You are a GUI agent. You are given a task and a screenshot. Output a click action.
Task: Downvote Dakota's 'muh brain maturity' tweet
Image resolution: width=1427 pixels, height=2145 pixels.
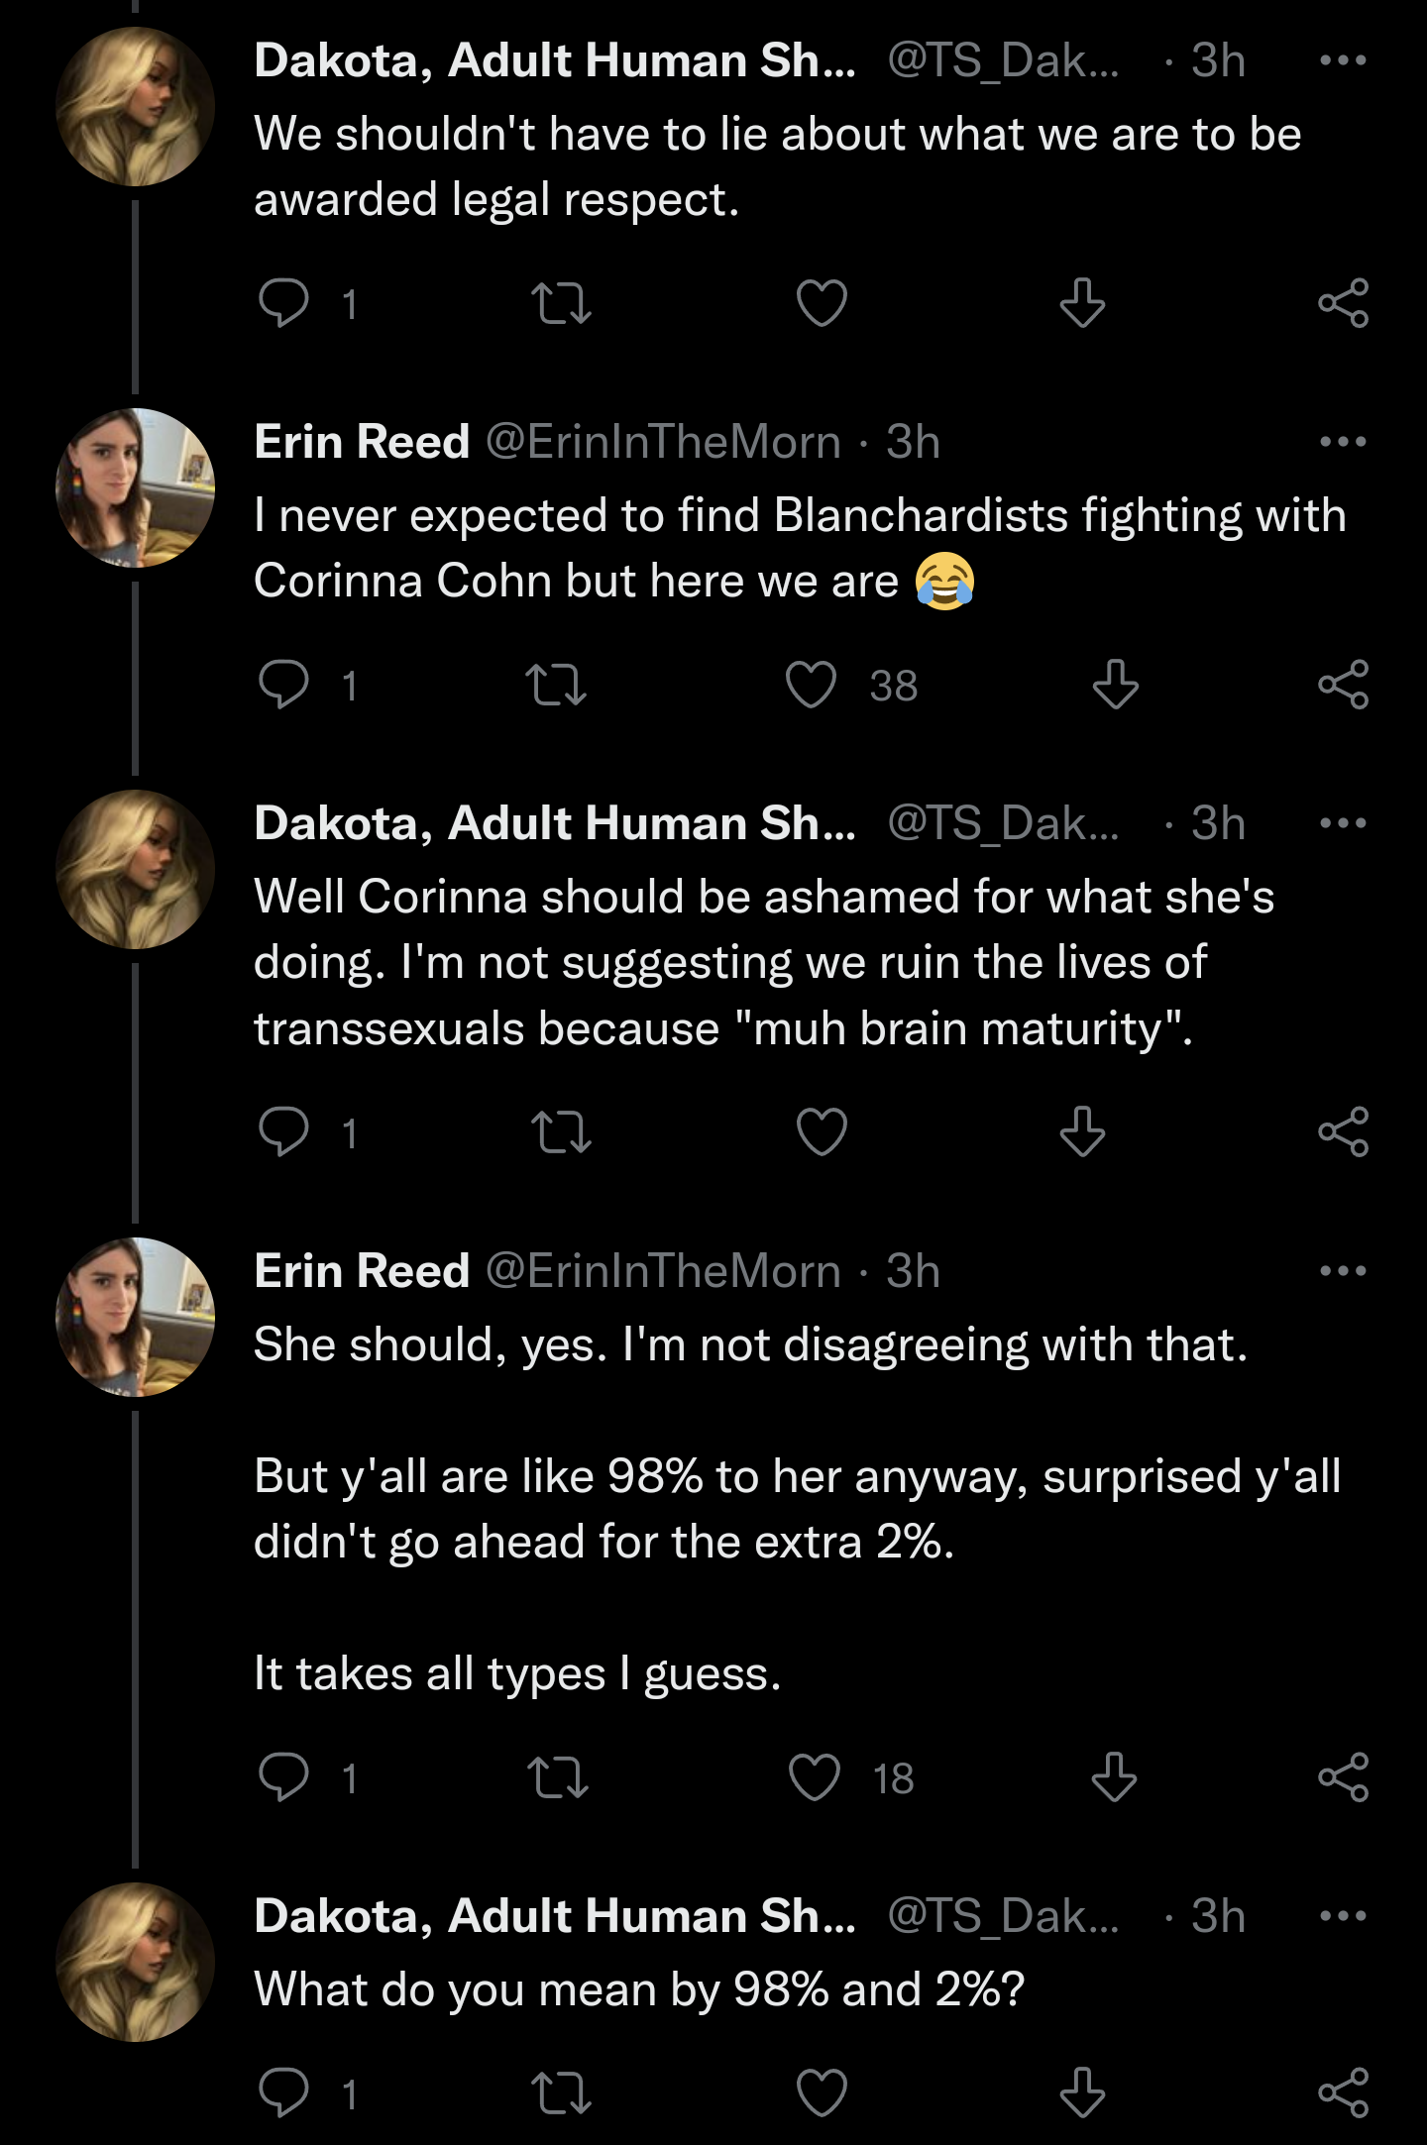tap(1082, 1131)
